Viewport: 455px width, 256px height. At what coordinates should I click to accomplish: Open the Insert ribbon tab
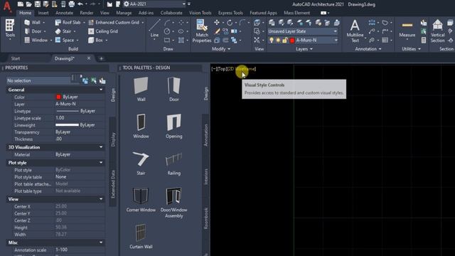[x=43, y=13]
